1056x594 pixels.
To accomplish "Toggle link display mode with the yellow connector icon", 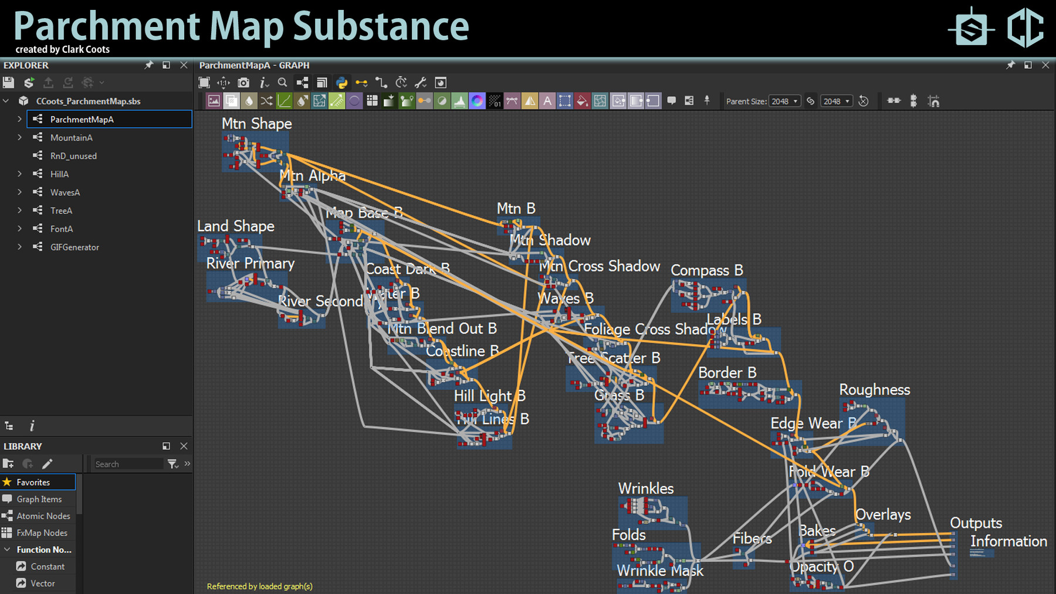I will pyautogui.click(x=361, y=83).
